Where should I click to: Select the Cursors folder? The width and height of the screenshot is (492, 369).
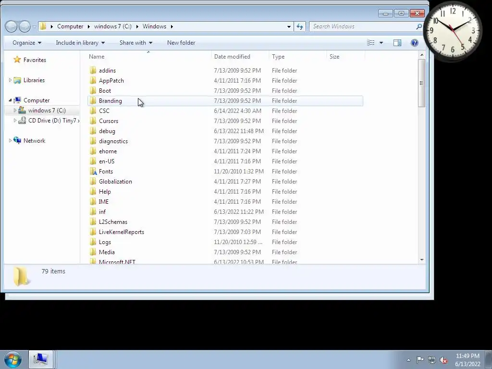108,121
